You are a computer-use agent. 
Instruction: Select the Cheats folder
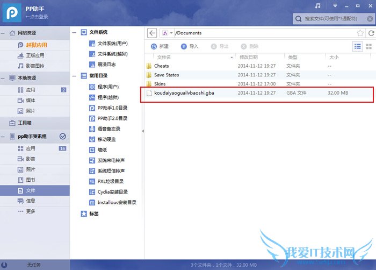pyautogui.click(x=260, y=66)
